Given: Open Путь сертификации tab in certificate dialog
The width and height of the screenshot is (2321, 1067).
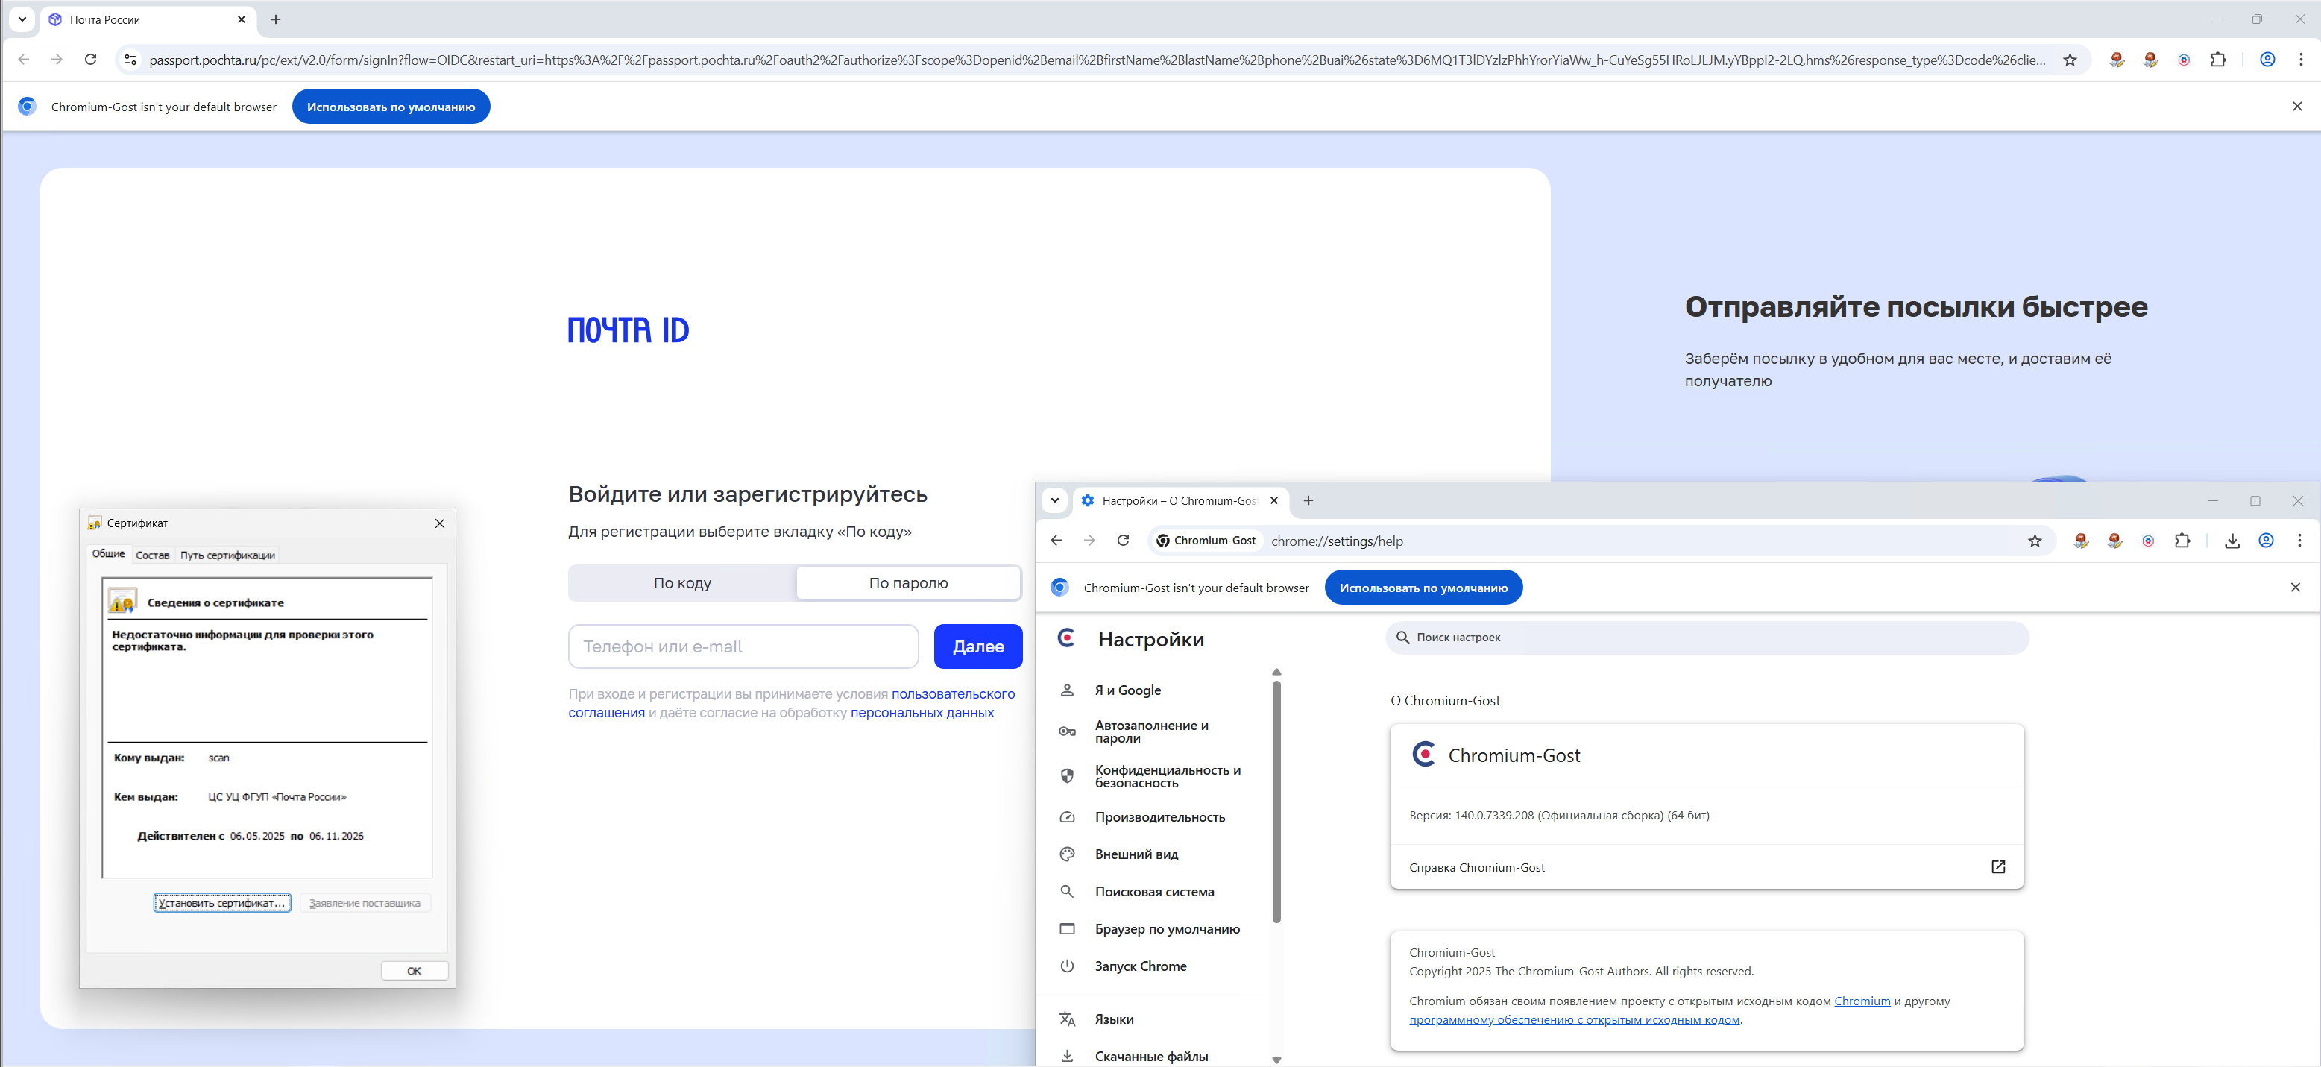Looking at the screenshot, I should click(x=227, y=555).
